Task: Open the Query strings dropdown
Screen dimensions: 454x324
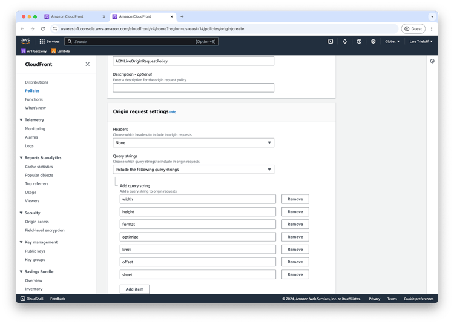Action: point(194,170)
